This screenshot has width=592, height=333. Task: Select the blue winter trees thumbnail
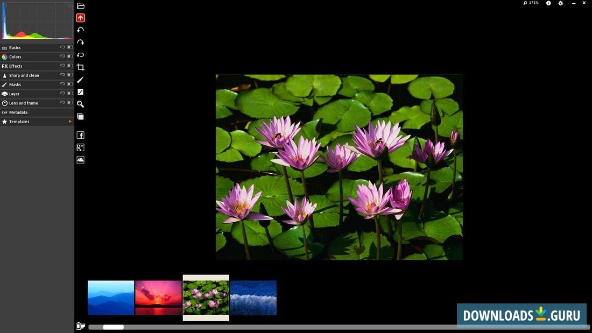pyautogui.click(x=253, y=297)
